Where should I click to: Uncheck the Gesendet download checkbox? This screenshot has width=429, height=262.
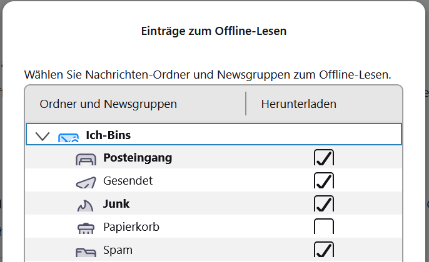(x=324, y=182)
